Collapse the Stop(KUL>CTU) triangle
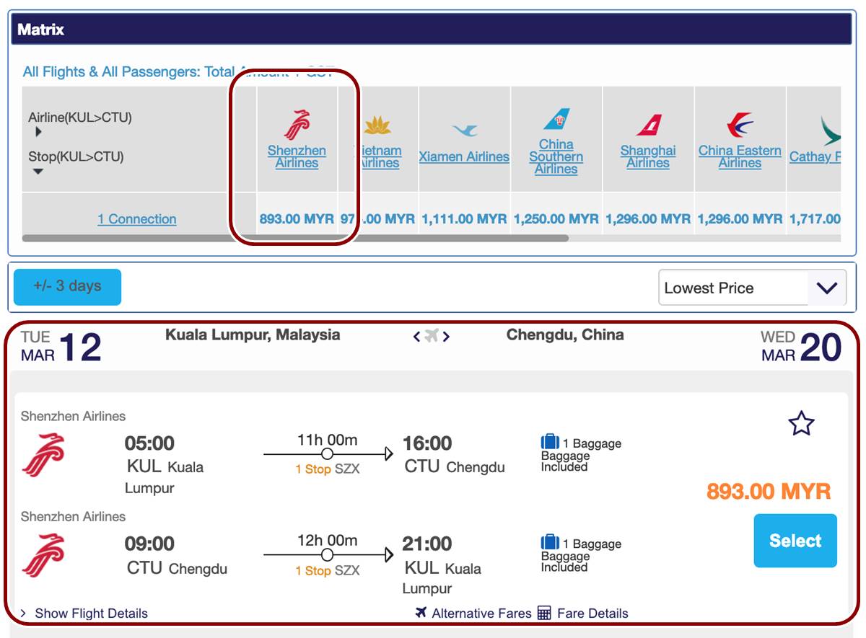Screen dimensions: 866x638 (38, 172)
